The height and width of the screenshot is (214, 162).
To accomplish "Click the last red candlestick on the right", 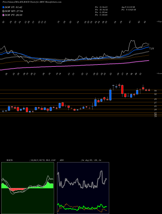I will (x=149, y=90).
